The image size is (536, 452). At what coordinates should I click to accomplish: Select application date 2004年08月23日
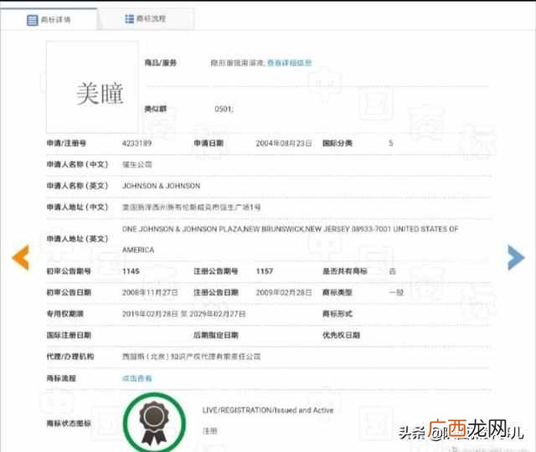[284, 143]
